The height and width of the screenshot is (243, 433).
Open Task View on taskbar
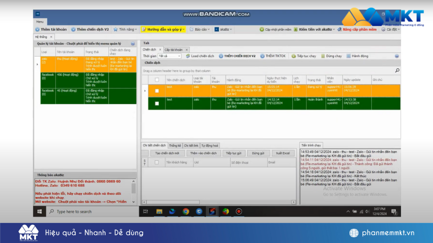(145, 211)
